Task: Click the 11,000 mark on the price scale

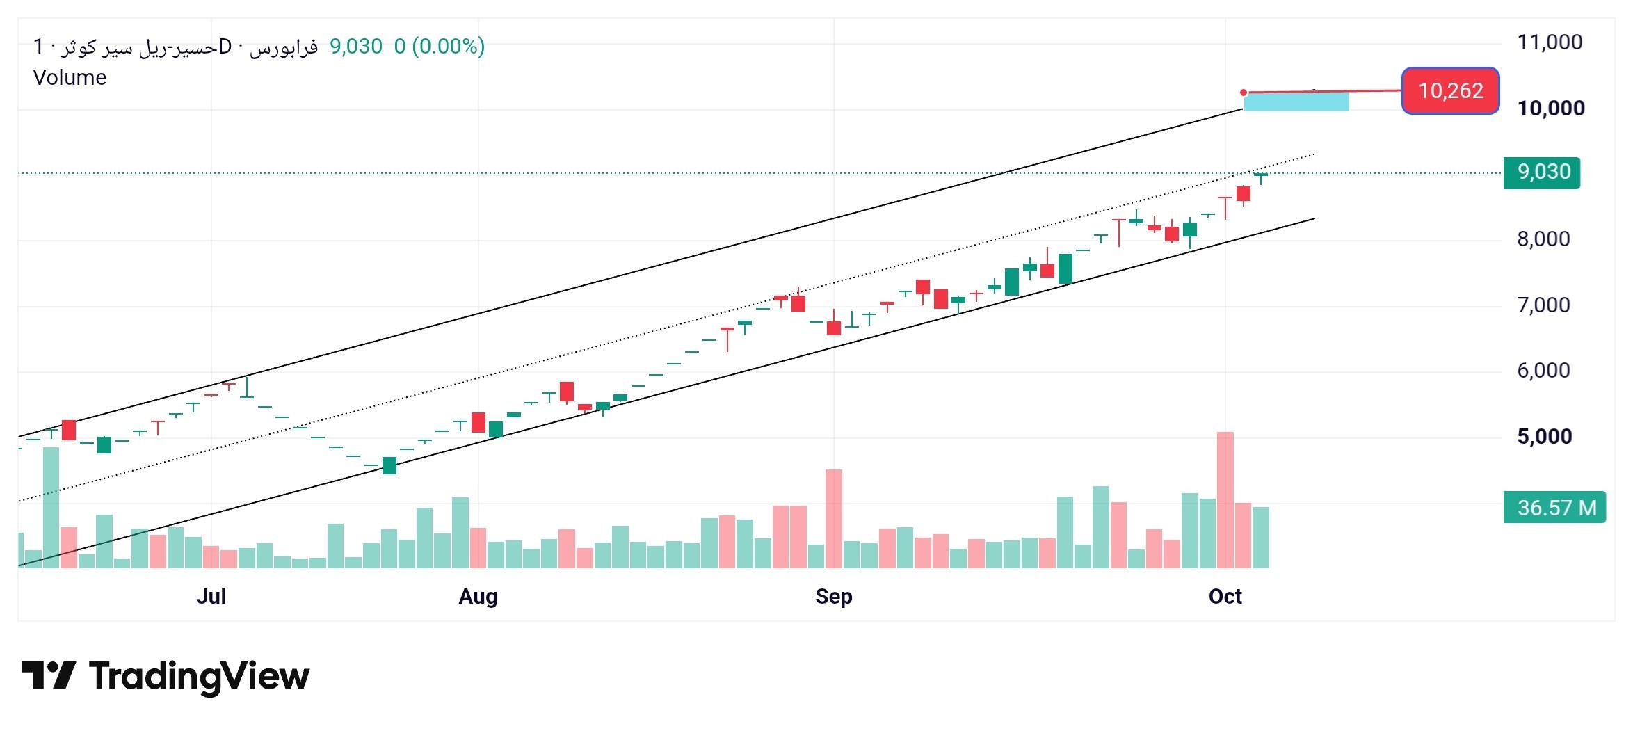Action: point(1550,42)
